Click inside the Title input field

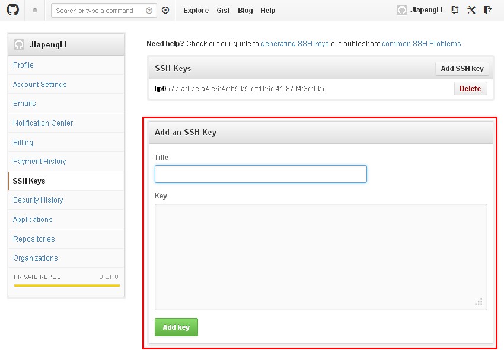coord(260,174)
